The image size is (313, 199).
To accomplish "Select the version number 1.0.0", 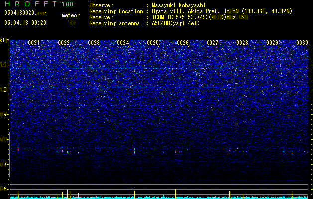I will [x=67, y=4].
